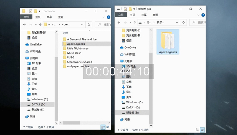Sort by 名称 column header

pyautogui.click(x=65, y=33)
